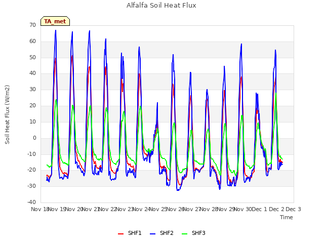Click the y-axis tick label 60

32,41
